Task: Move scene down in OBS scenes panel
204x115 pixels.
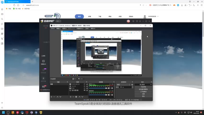Action: (x=60, y=97)
